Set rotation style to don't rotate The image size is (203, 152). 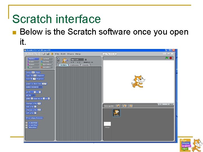point(58,62)
